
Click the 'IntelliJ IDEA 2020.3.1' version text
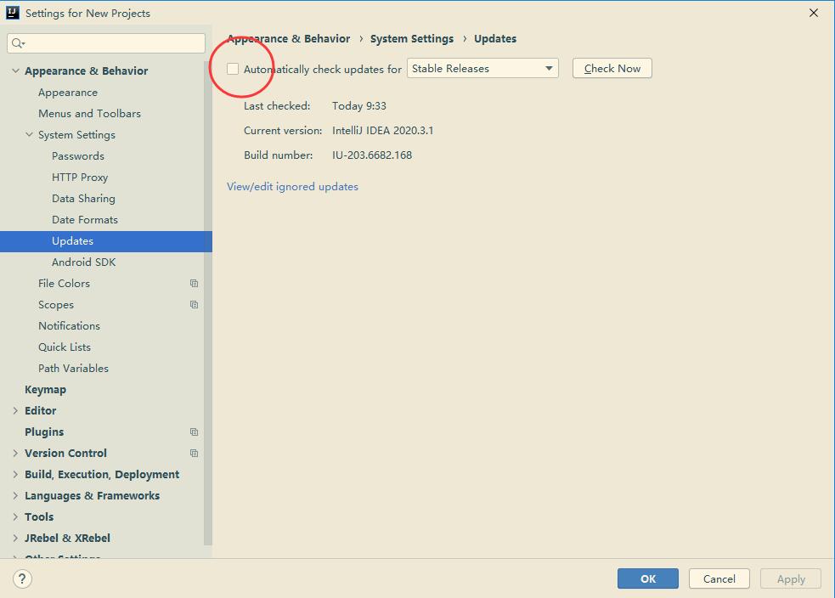(x=383, y=131)
